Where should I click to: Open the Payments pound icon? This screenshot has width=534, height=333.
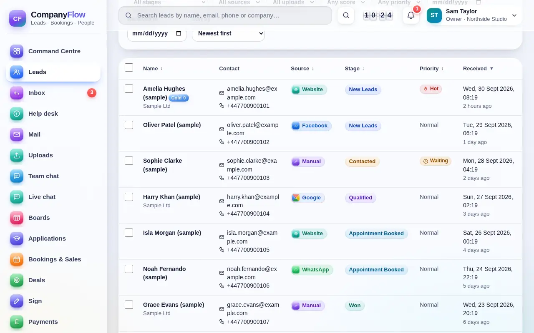(17, 322)
